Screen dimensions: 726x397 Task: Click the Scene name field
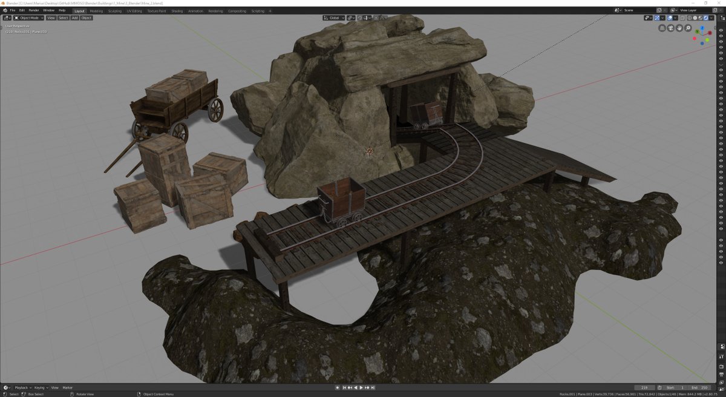click(x=638, y=10)
